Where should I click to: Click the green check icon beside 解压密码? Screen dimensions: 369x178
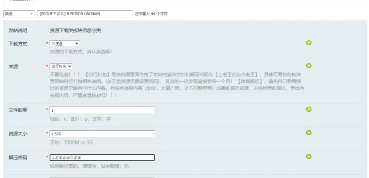[x=309, y=156]
